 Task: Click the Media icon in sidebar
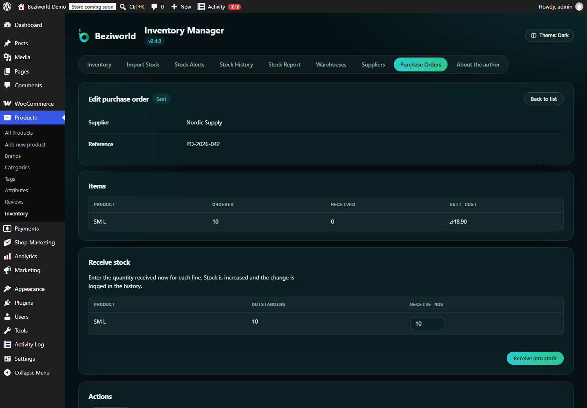[7, 57]
